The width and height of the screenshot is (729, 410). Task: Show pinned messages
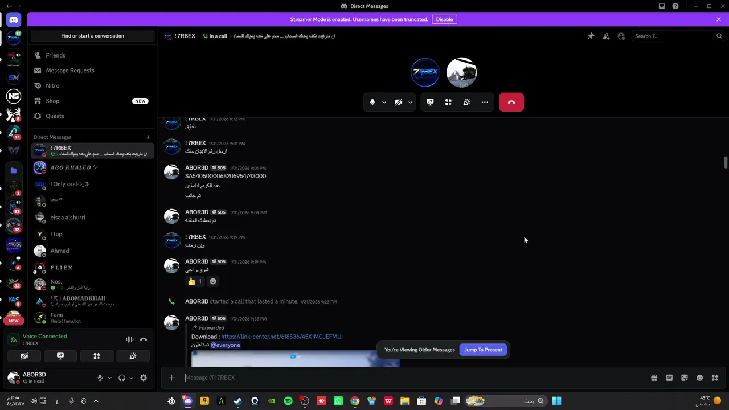pos(591,36)
